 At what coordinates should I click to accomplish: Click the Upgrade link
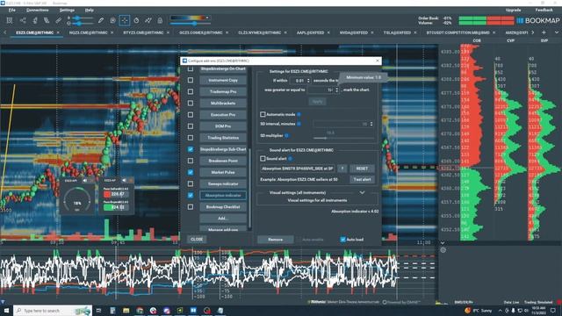(x=513, y=10)
